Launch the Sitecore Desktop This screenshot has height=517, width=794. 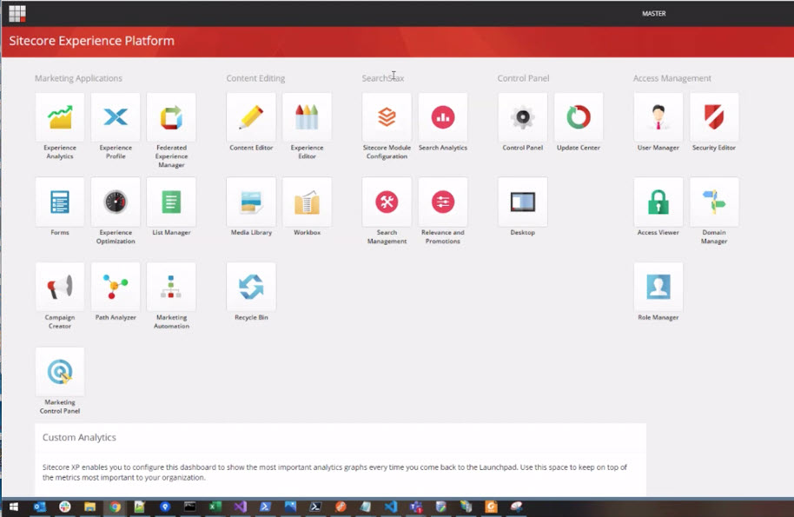tap(523, 202)
